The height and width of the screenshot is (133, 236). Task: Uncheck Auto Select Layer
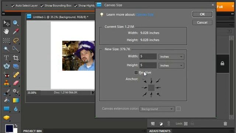coord(13,6)
